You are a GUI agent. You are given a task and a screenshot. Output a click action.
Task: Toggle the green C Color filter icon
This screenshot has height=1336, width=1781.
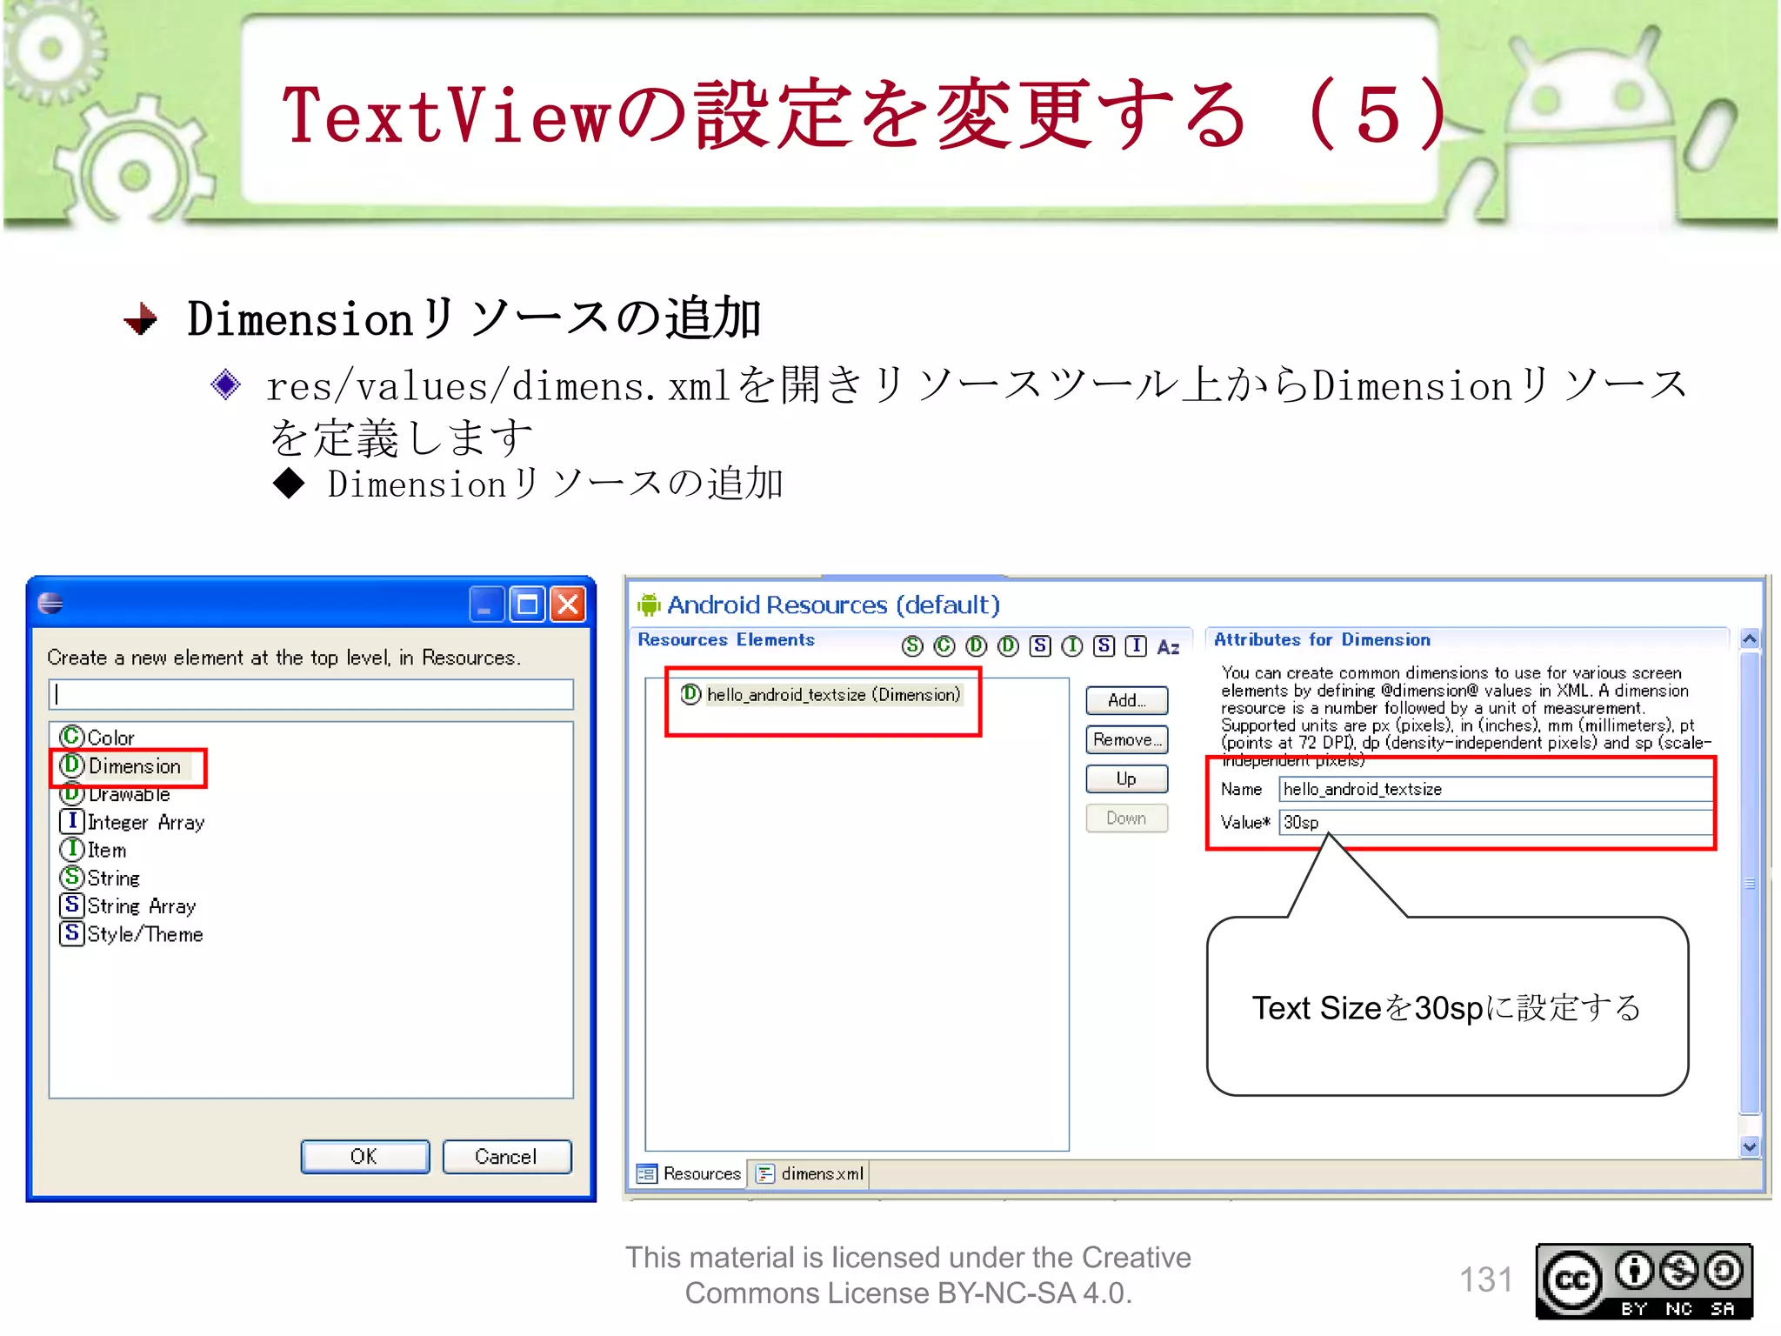point(944,645)
